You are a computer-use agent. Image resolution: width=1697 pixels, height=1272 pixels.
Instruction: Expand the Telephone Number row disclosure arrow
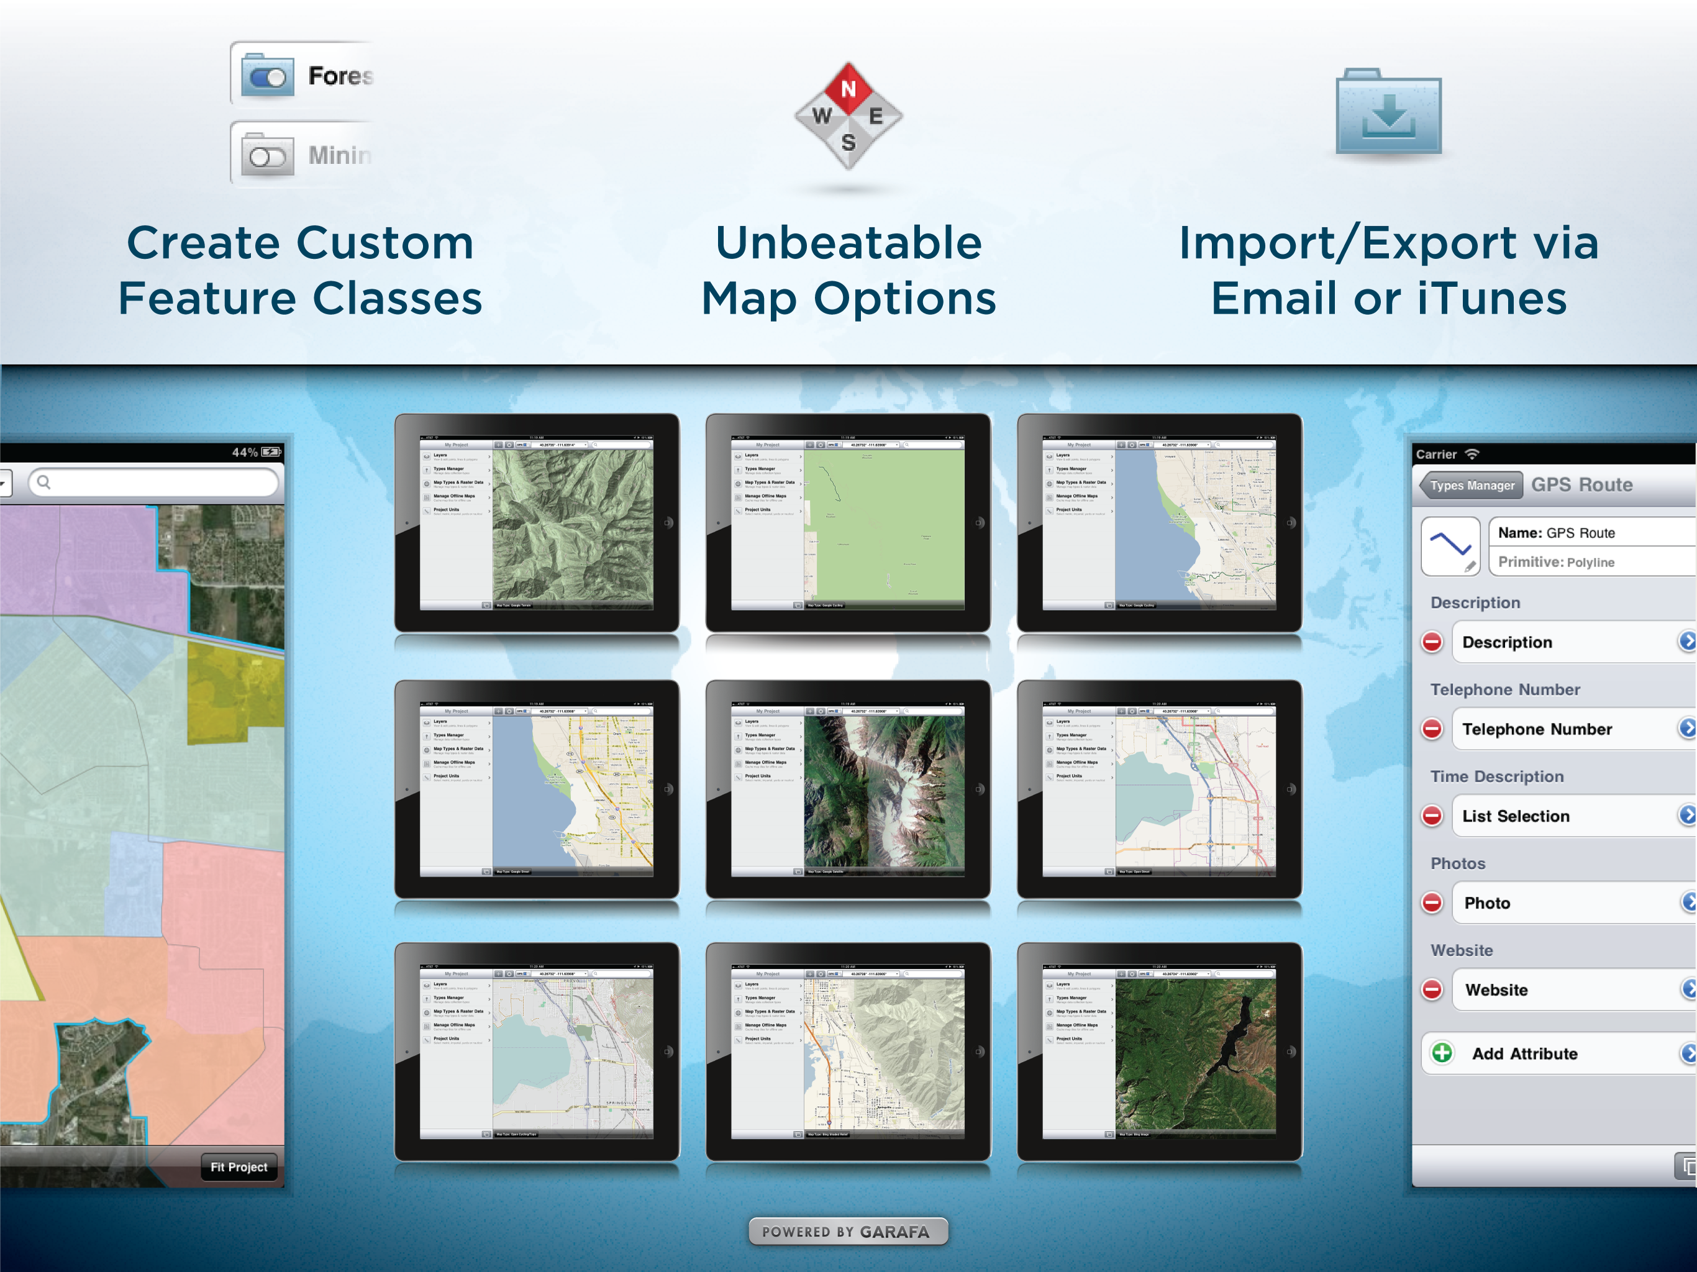point(1686,728)
